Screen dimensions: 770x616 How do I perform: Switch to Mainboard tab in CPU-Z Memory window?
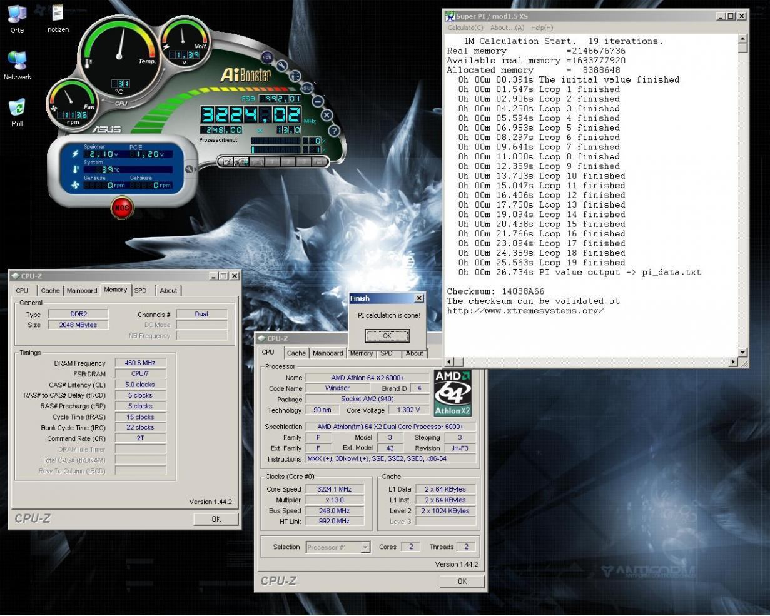[82, 290]
